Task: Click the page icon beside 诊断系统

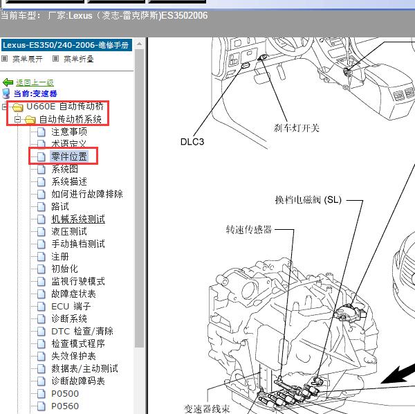Action: point(41,318)
